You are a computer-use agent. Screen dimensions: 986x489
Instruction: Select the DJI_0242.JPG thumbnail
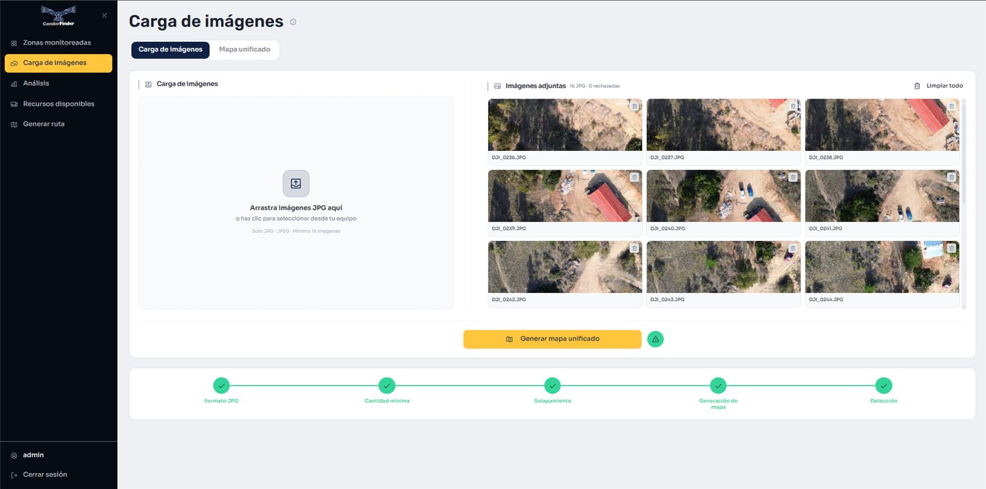(x=565, y=267)
